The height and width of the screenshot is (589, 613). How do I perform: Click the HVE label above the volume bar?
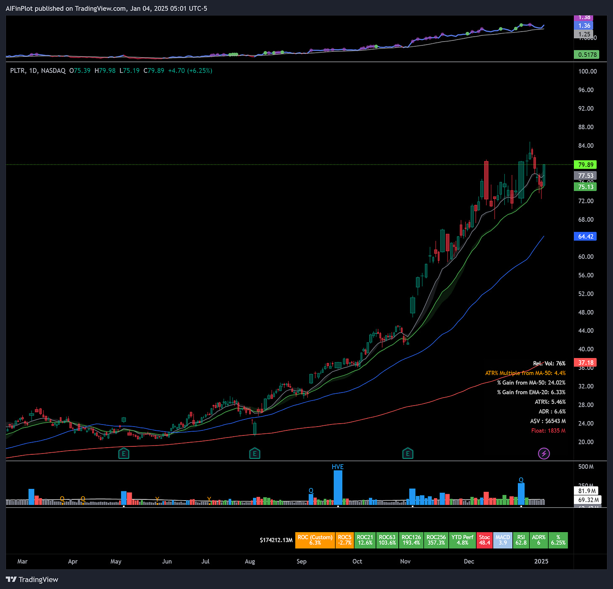(338, 467)
